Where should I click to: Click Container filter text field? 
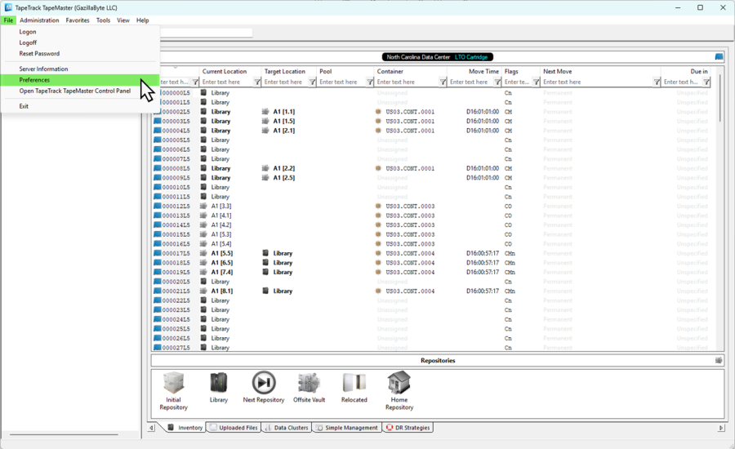[x=407, y=82]
